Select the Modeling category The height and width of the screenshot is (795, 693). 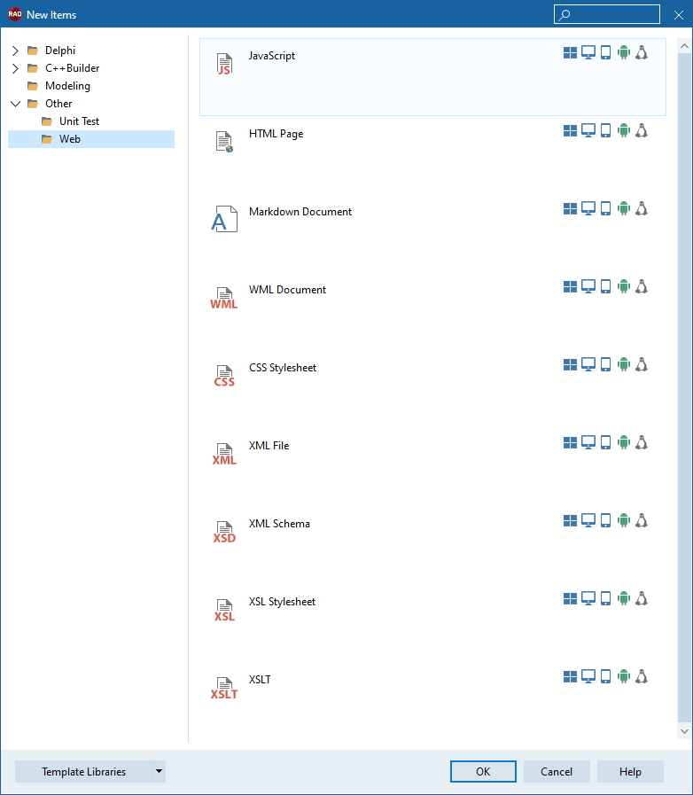click(67, 86)
